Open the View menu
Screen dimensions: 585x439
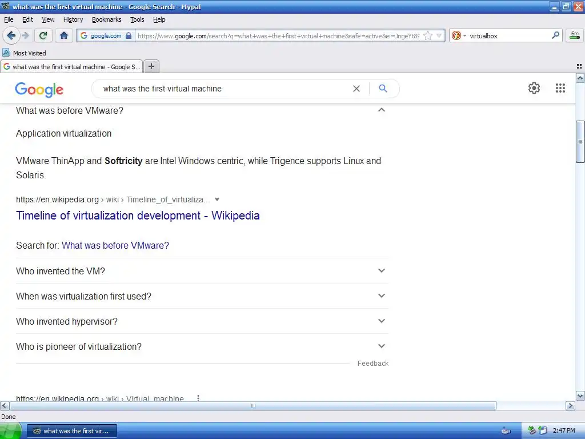tap(48, 19)
